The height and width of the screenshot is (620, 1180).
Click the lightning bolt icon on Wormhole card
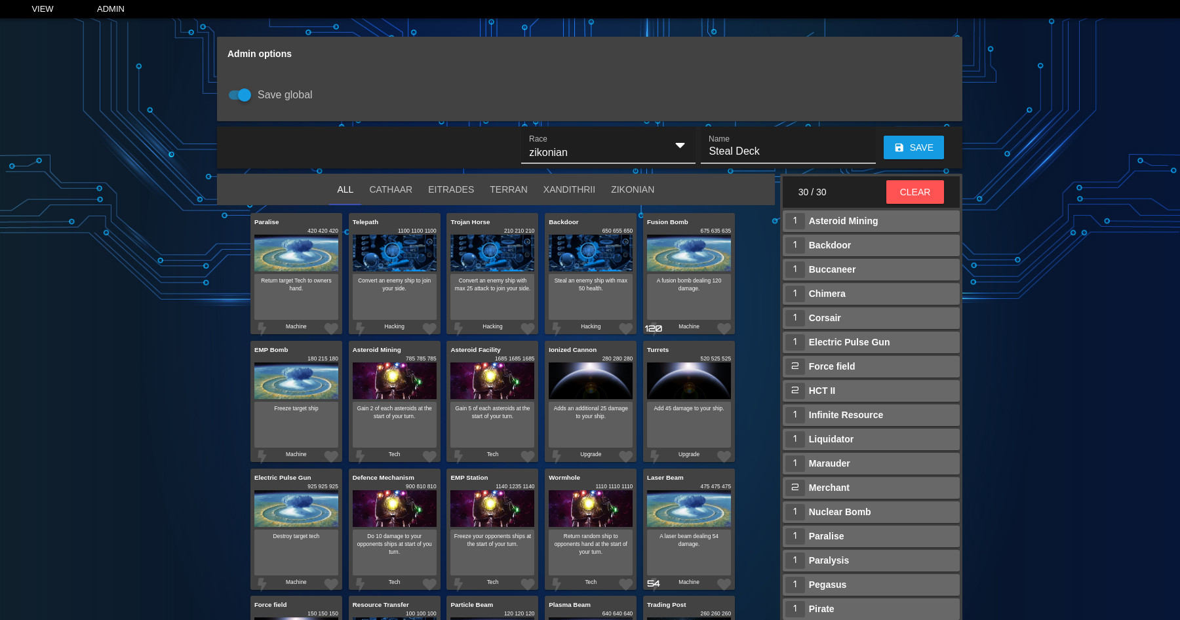[557, 583]
